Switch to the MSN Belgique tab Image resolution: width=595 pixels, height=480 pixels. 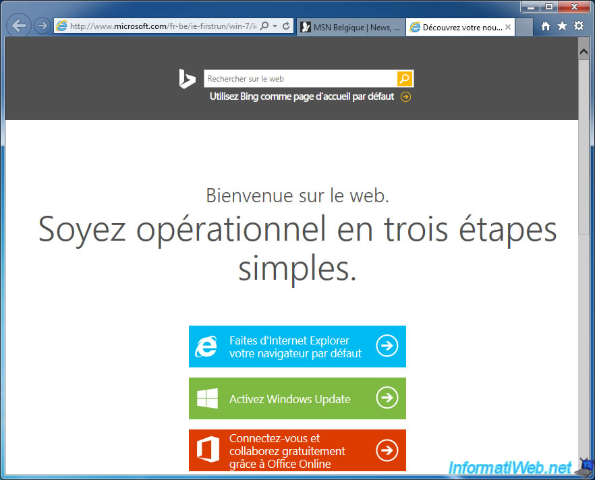point(351,27)
